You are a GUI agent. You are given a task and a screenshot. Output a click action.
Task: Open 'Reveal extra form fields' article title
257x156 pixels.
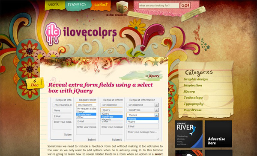click(100, 88)
